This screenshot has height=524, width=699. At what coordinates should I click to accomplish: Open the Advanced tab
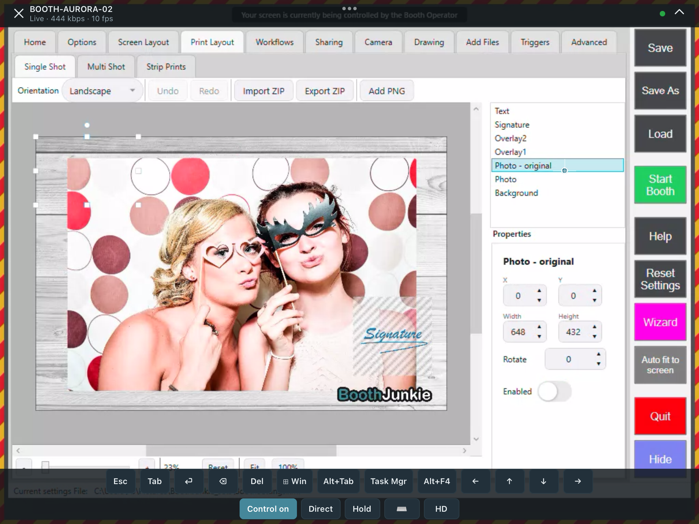pos(589,42)
